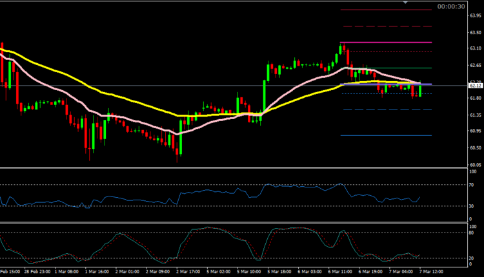Select the magenta horizontal level line
484x277 pixels.
click(386, 43)
